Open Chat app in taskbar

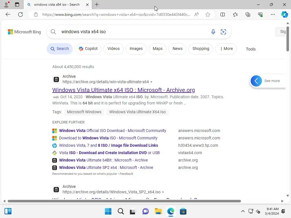point(145,211)
